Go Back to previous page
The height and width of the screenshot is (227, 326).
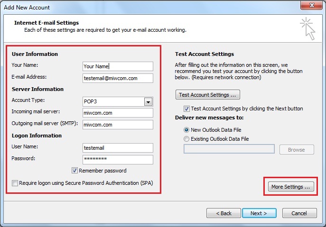click(224, 213)
